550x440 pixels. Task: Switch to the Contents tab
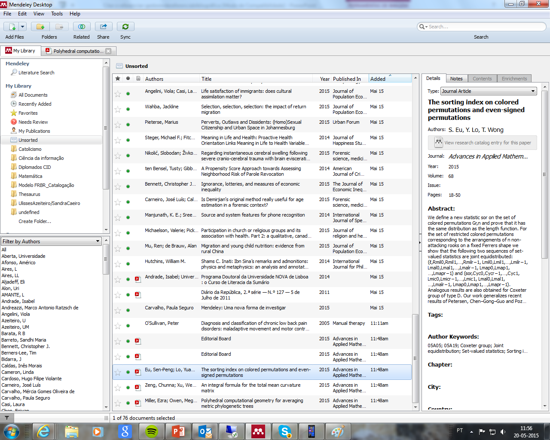[482, 79]
